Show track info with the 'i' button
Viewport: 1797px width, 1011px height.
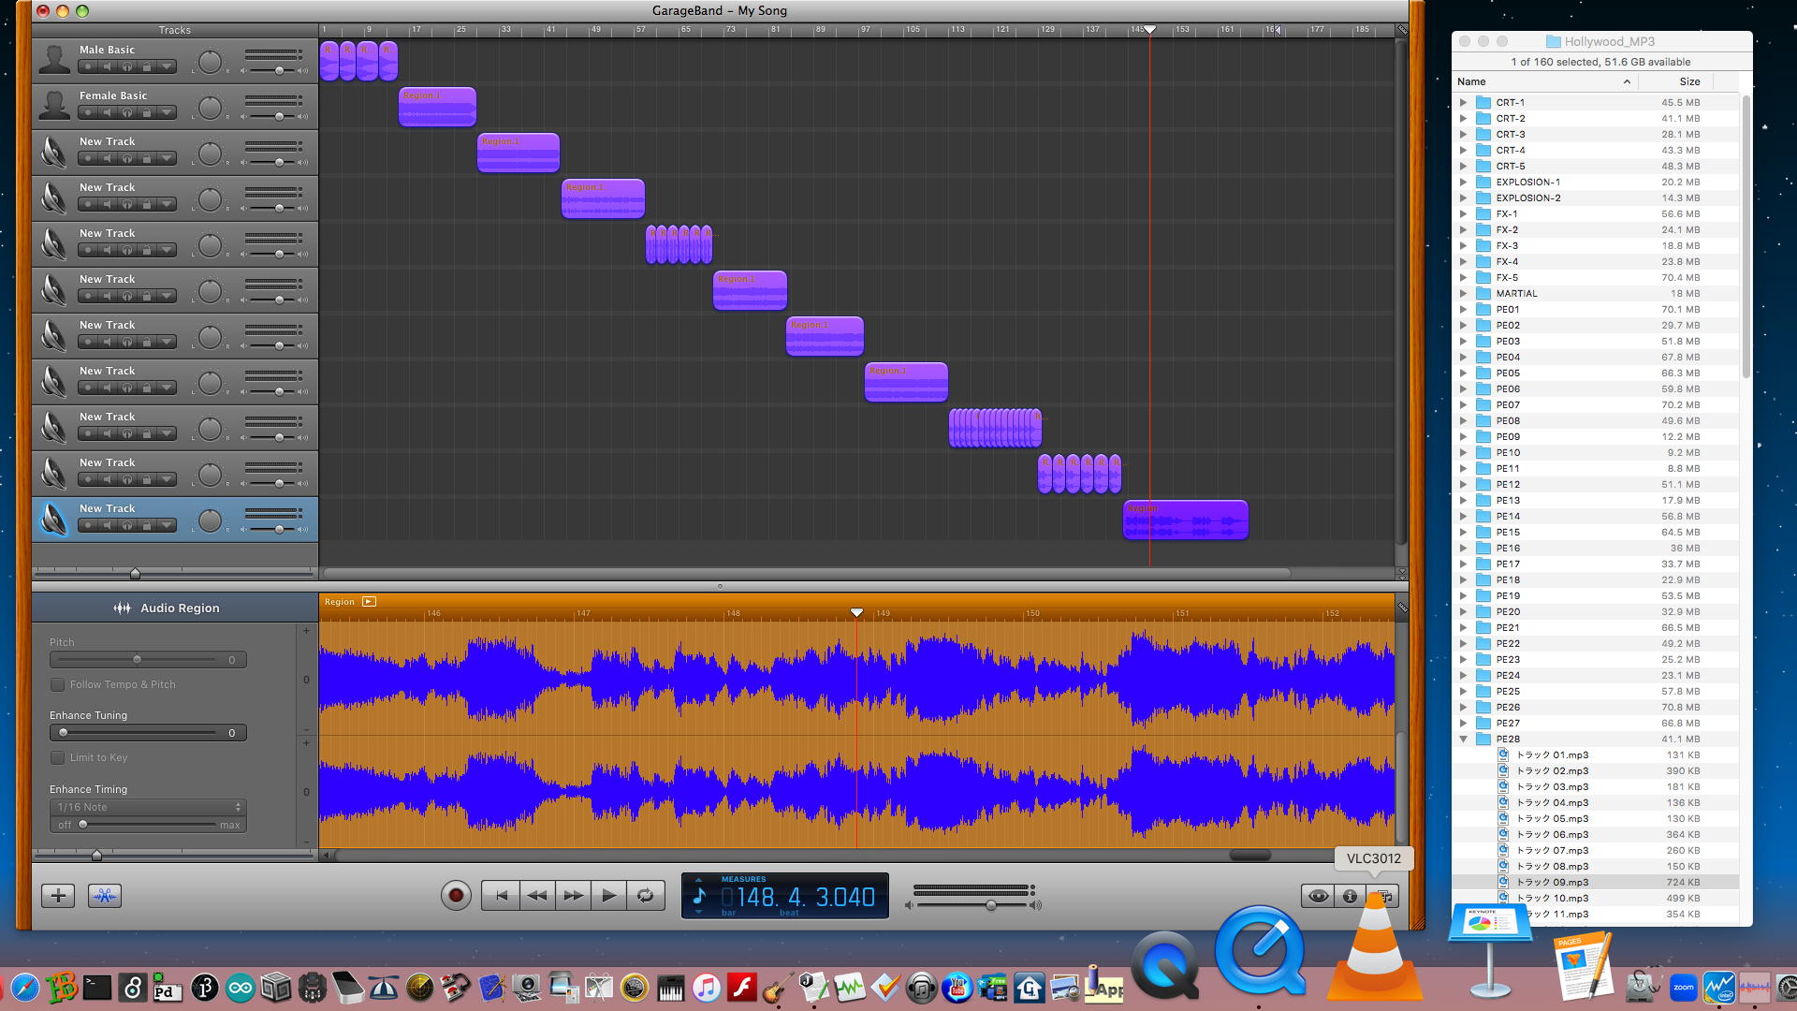[x=1350, y=896]
